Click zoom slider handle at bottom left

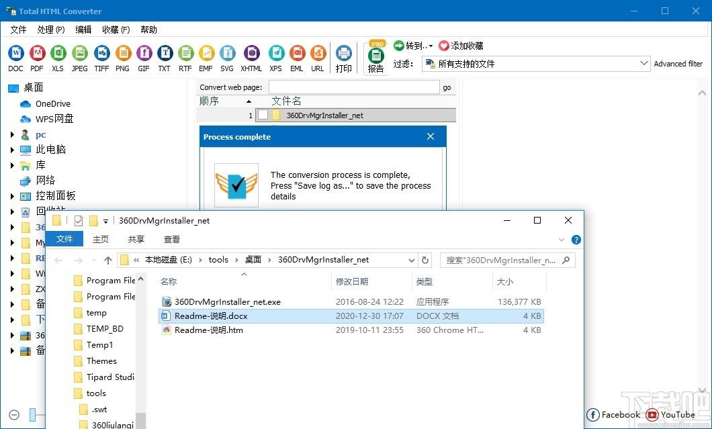pos(33,415)
